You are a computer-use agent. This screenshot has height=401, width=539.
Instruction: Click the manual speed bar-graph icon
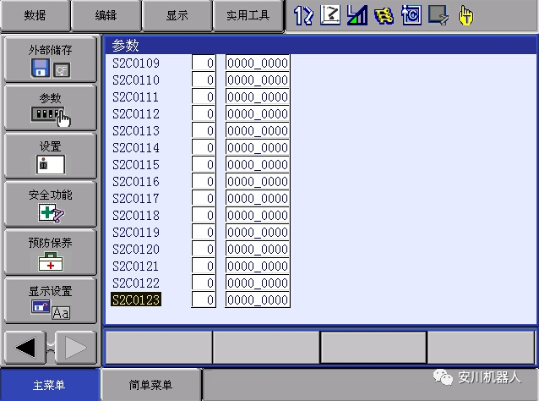(357, 15)
